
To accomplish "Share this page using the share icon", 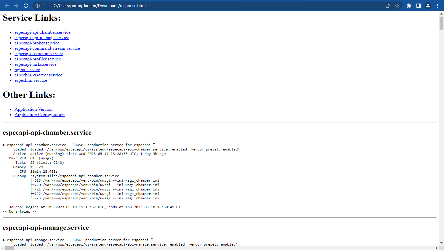I will (x=388, y=6).
